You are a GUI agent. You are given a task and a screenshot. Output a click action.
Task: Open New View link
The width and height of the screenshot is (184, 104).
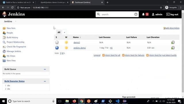(11, 60)
